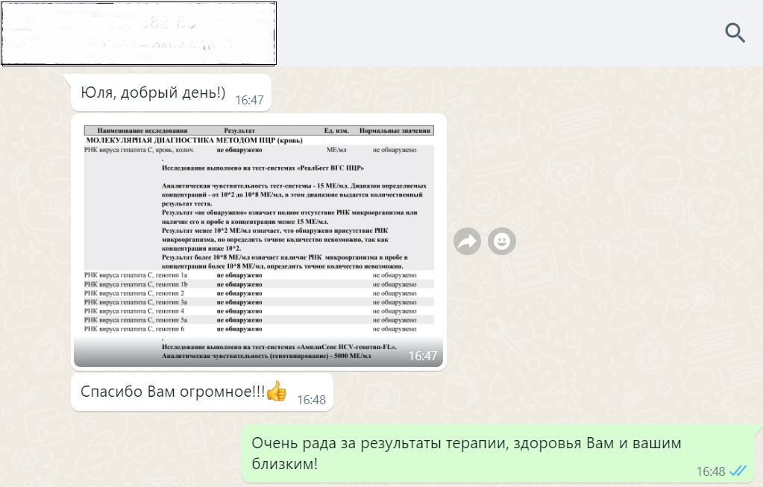Open the chat search magnifier icon
The image size is (763, 487).
pyautogui.click(x=735, y=33)
